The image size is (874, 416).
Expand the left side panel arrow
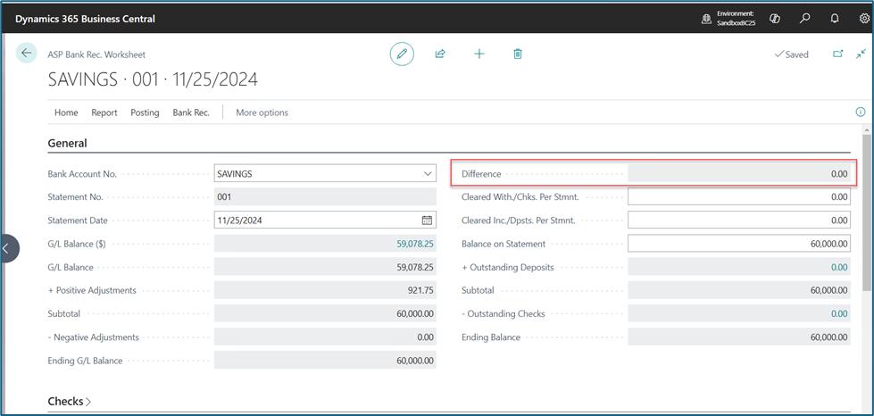[8, 248]
